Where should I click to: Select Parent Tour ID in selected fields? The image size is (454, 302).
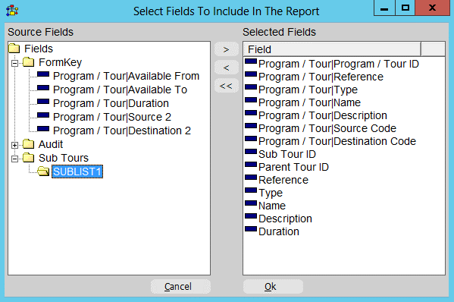(x=293, y=167)
